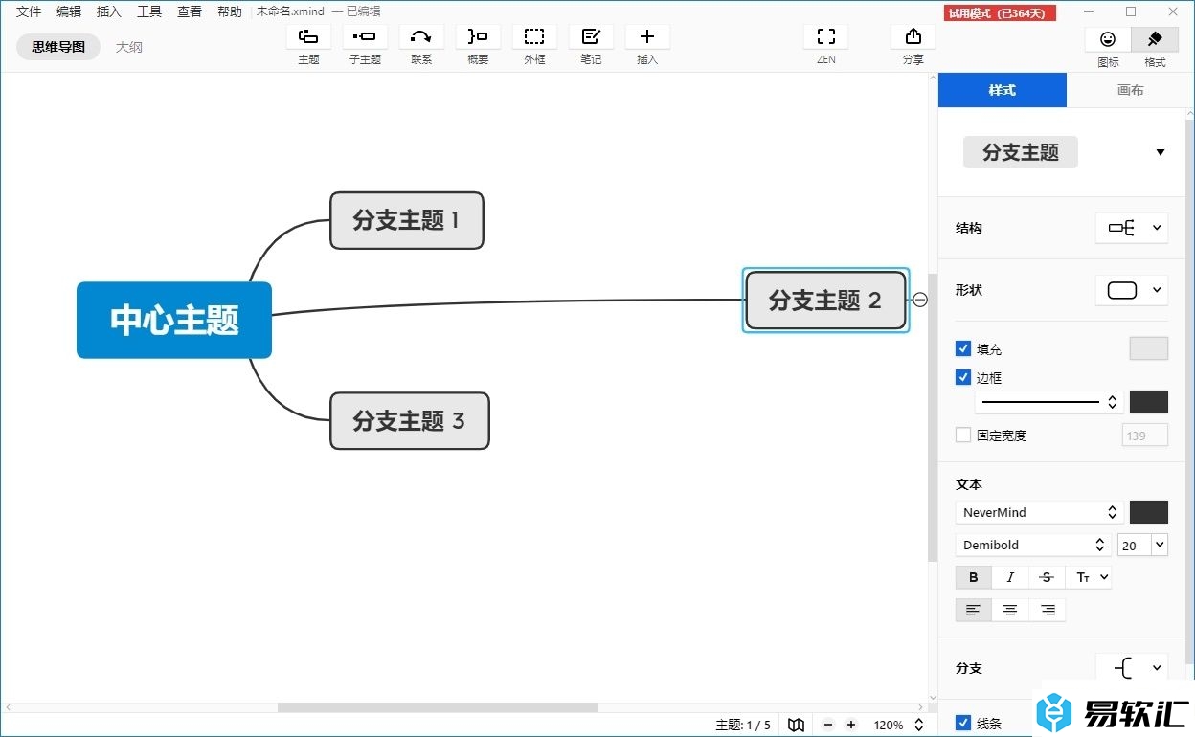Viewport: 1195px width, 737px height.
Task: Uncheck the 边框 border checkbox
Action: coord(963,377)
